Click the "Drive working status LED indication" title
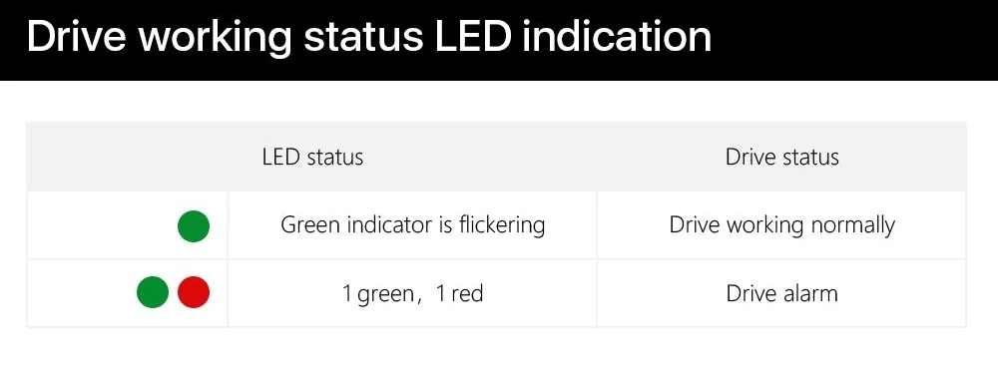998x379 pixels. [x=369, y=37]
